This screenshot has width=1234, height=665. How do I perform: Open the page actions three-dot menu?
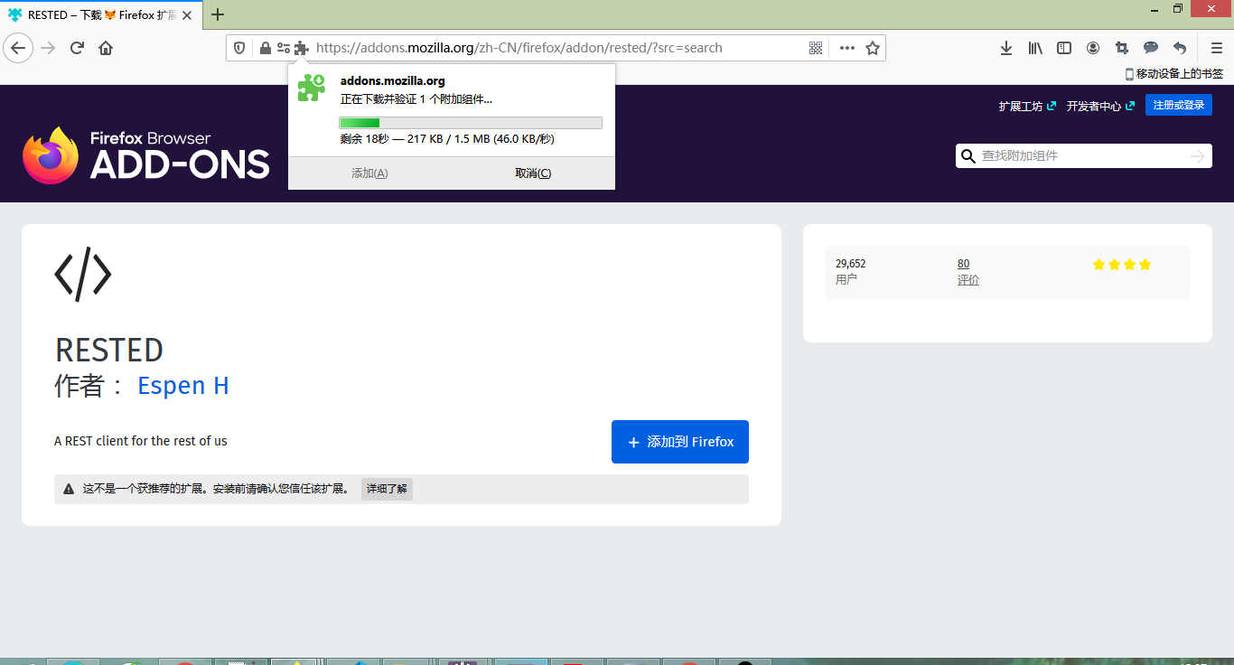click(x=846, y=48)
